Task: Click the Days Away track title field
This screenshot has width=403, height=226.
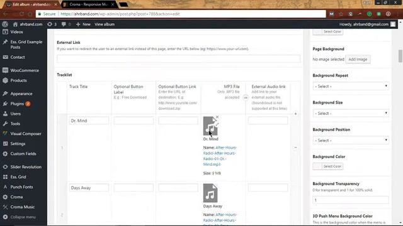Action: 89,188
